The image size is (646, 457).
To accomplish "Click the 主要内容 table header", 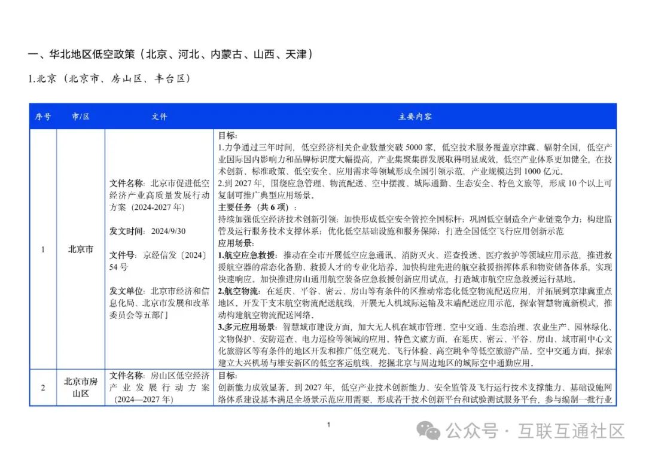I will click(x=415, y=117).
